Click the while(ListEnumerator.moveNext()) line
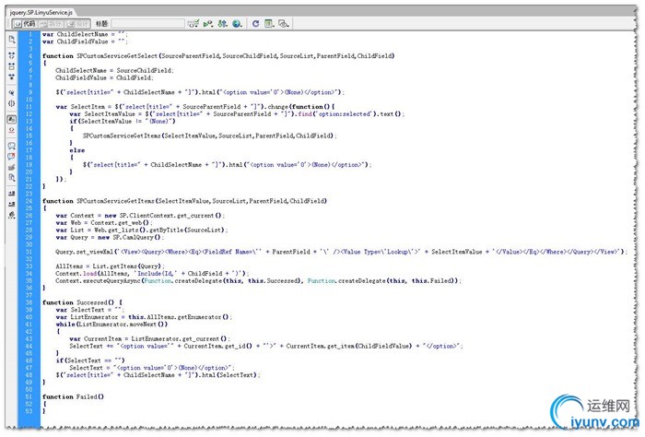Image resolution: width=645 pixels, height=437 pixels. tap(111, 325)
